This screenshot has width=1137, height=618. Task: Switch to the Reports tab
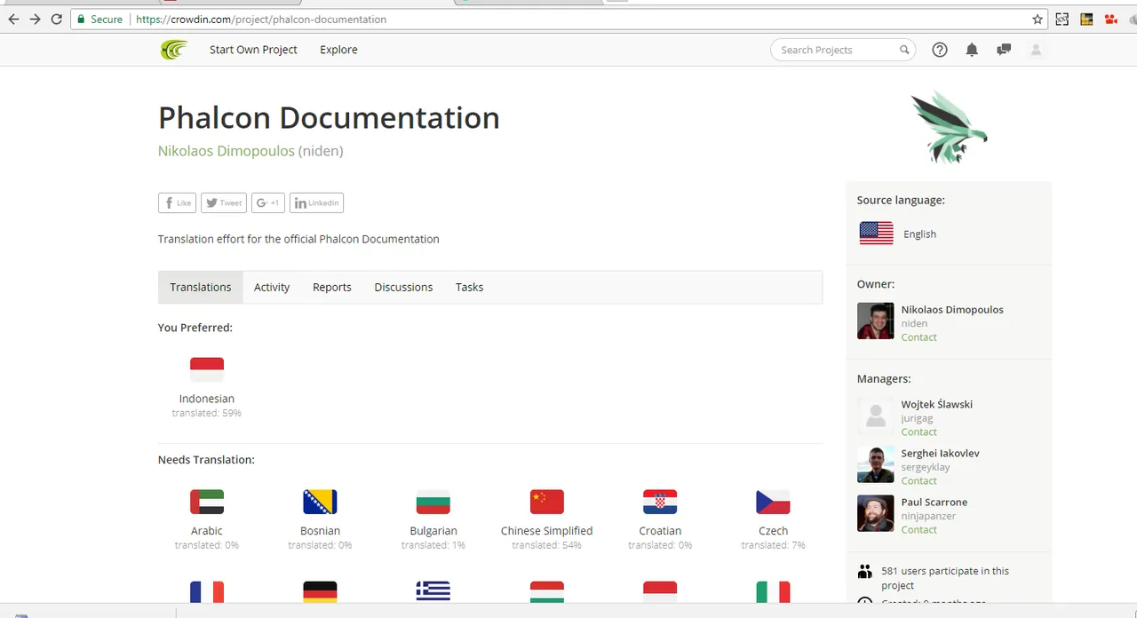[332, 287]
